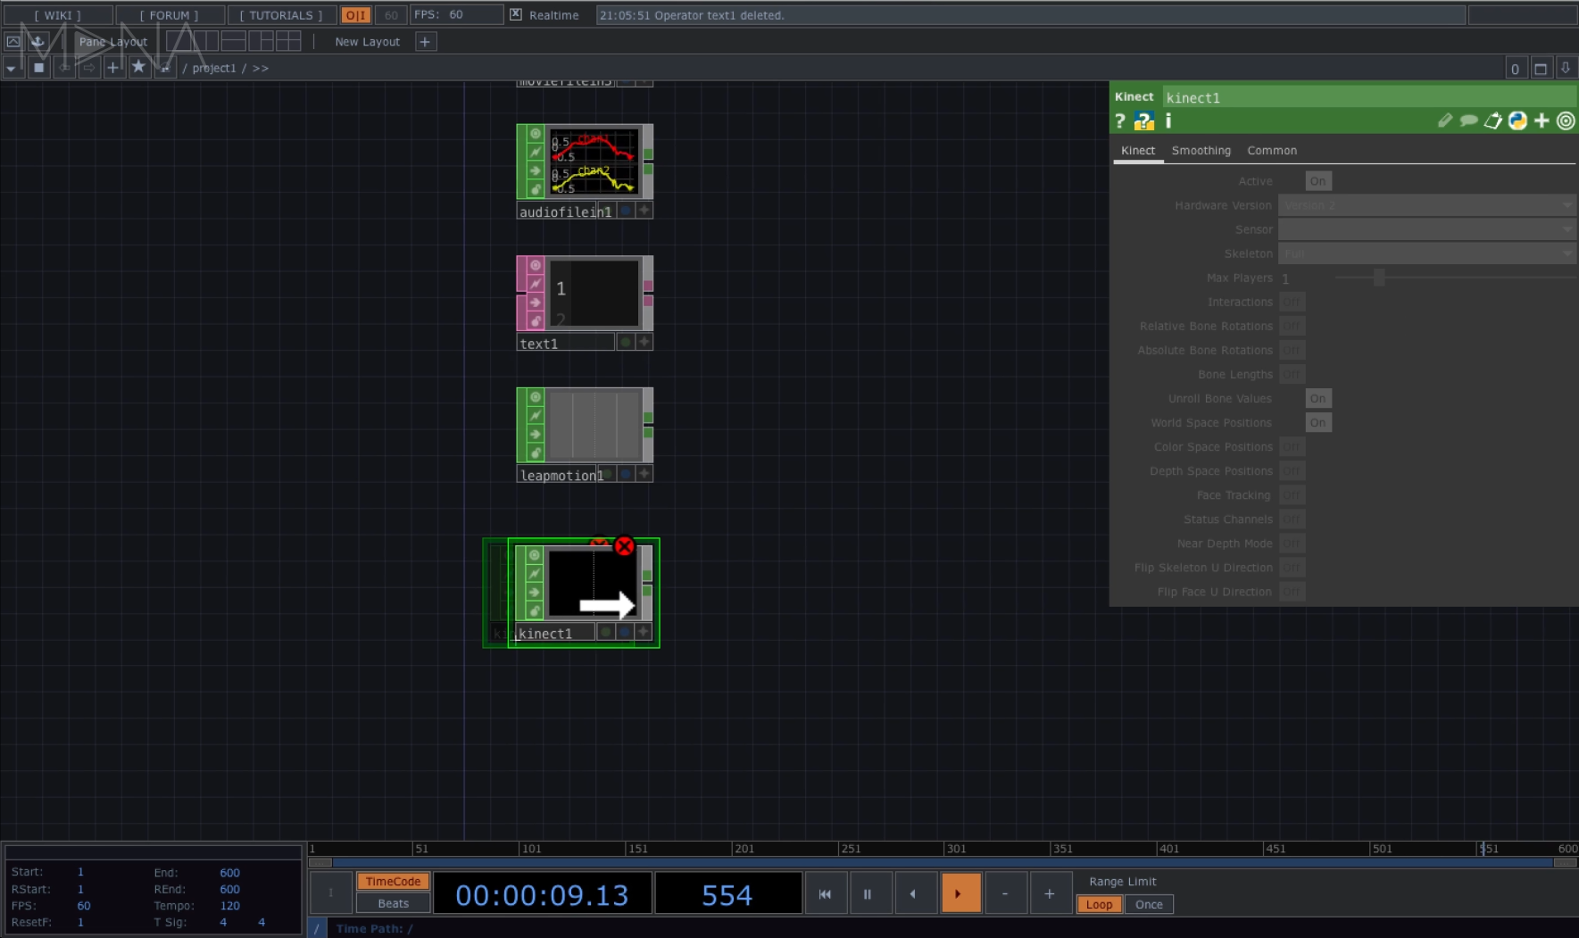Click the star bookmark icon in path bar
Image resolution: width=1579 pixels, height=938 pixels.
point(138,68)
